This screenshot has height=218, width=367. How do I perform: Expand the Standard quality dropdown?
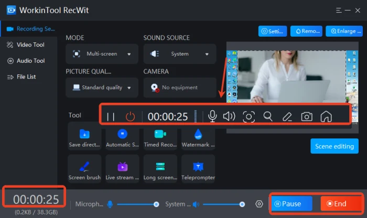tap(102, 88)
